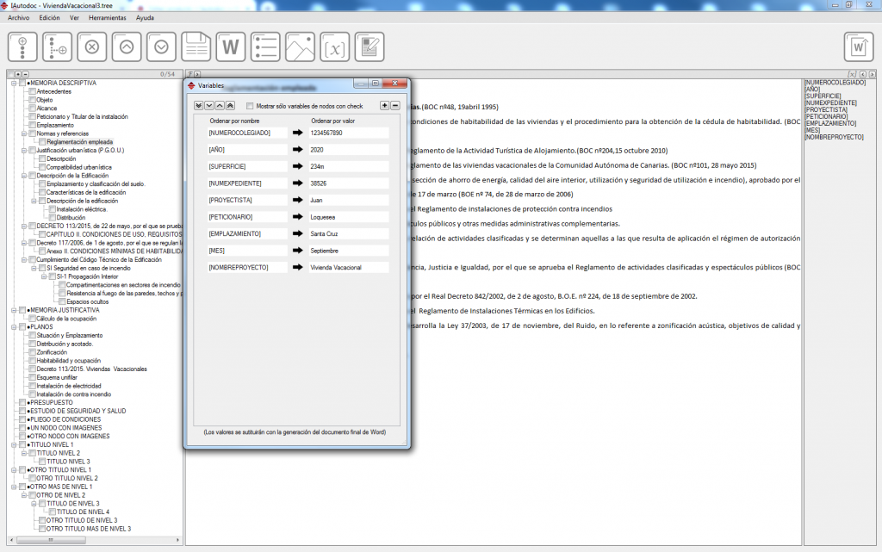Click the variables [x] toolbar icon
This screenshot has width=882, height=552.
click(335, 47)
